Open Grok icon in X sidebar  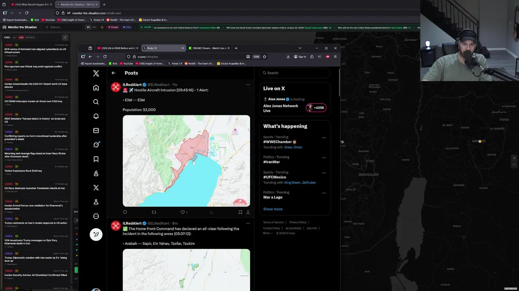coord(96,145)
